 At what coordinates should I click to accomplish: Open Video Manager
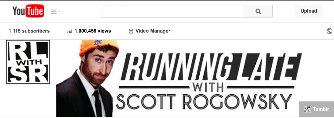pyautogui.click(x=153, y=31)
